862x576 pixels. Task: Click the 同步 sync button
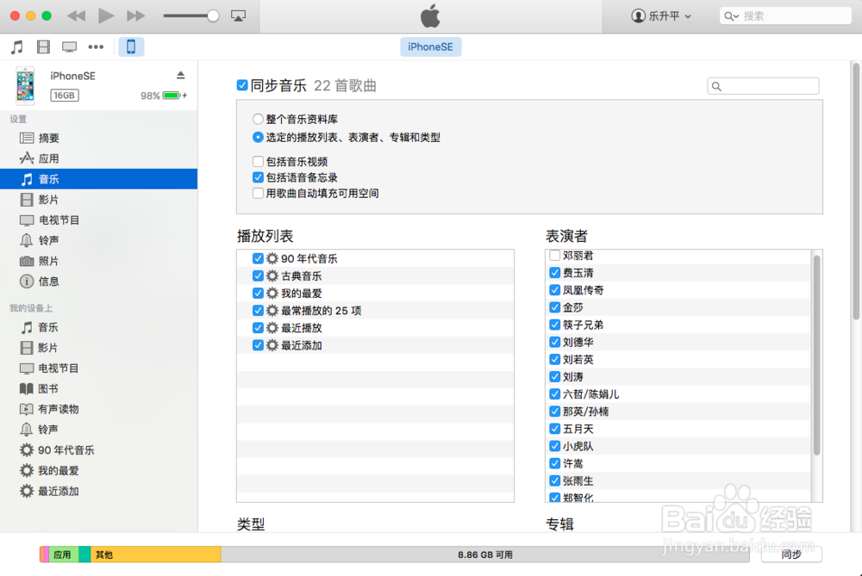791,554
